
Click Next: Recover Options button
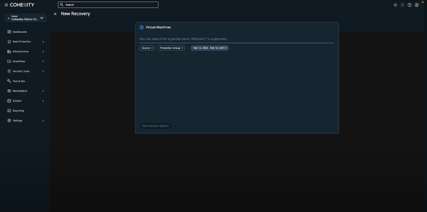(x=155, y=126)
